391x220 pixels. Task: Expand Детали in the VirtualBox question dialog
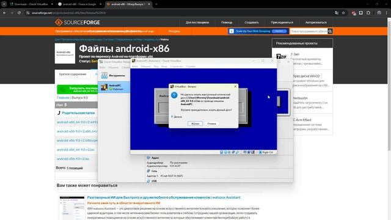177,117
